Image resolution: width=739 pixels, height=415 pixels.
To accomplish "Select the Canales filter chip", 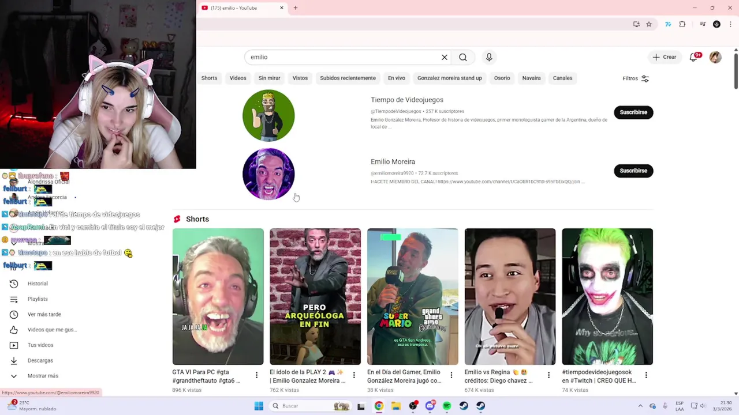I will (562, 78).
